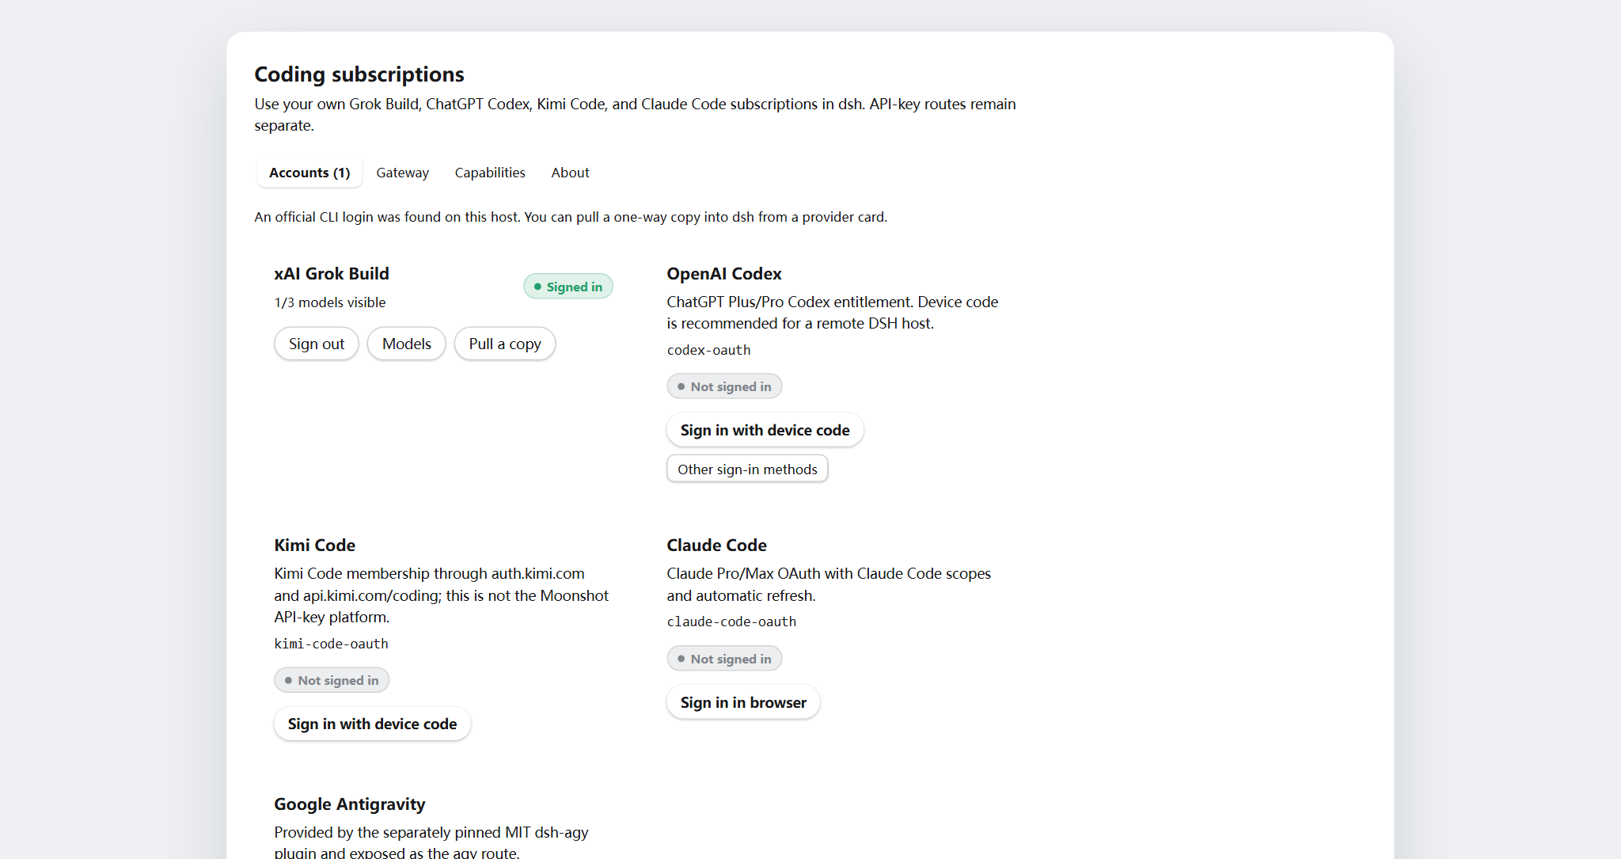Sign in to Kimi Code with device code

click(x=372, y=724)
